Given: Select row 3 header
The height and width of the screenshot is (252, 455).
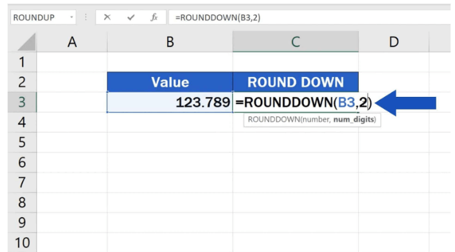Looking at the screenshot, I should pos(22,102).
